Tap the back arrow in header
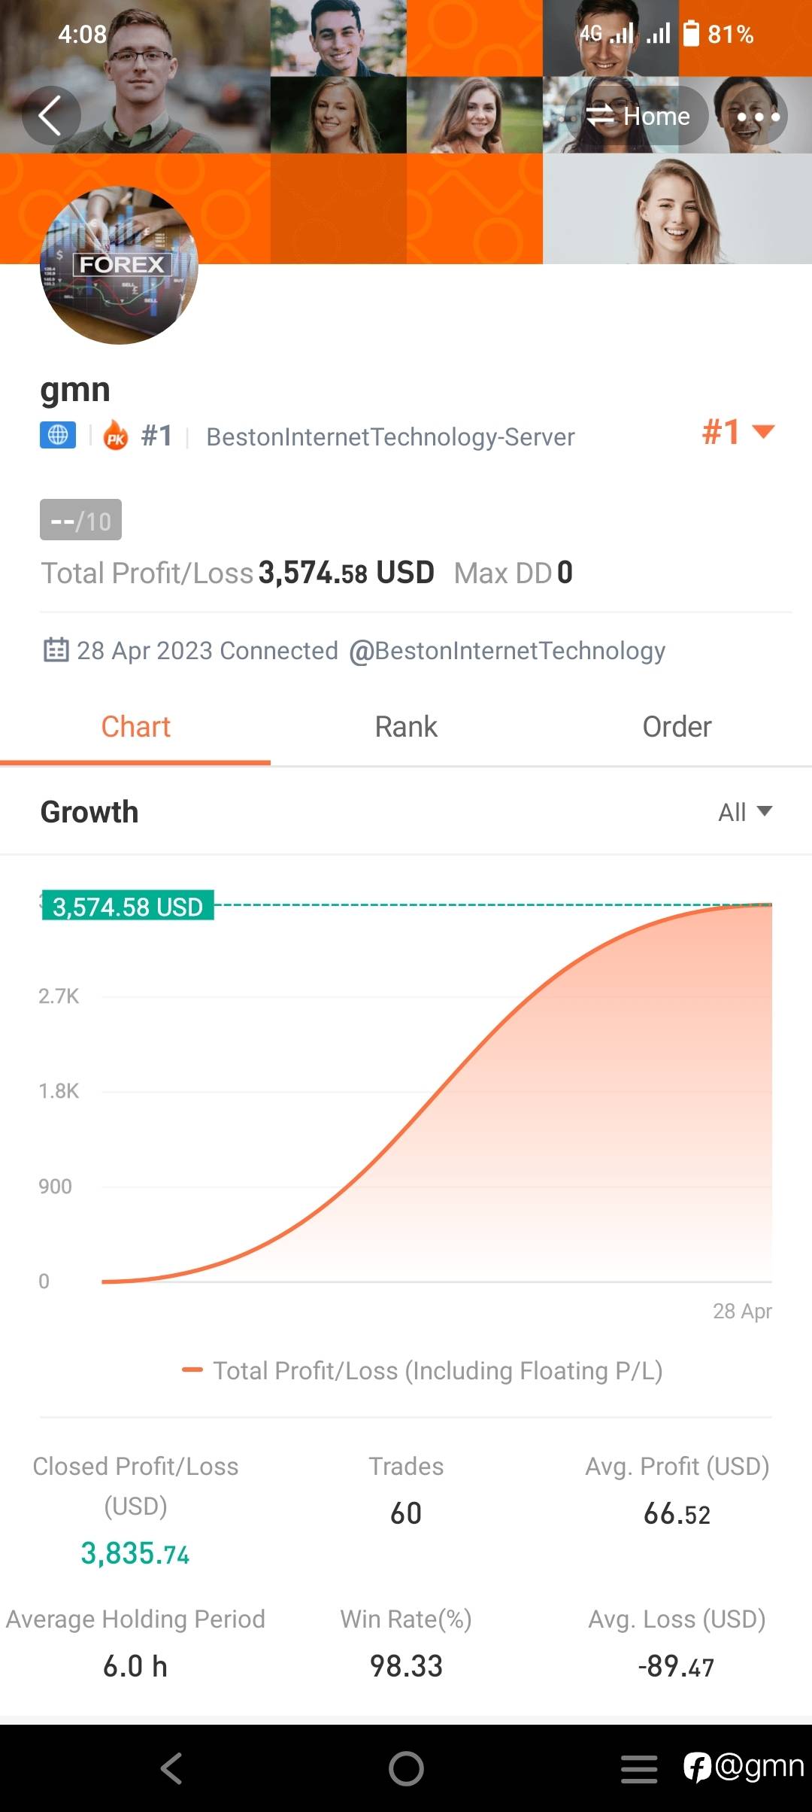Image resolution: width=812 pixels, height=1812 pixels. (x=50, y=116)
